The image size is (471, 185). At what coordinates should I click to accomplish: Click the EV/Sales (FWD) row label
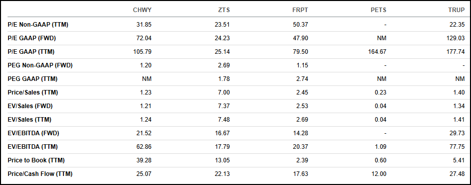click(x=32, y=106)
